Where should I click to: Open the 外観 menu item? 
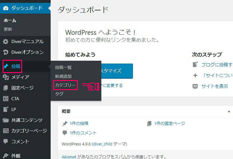pos(25,156)
